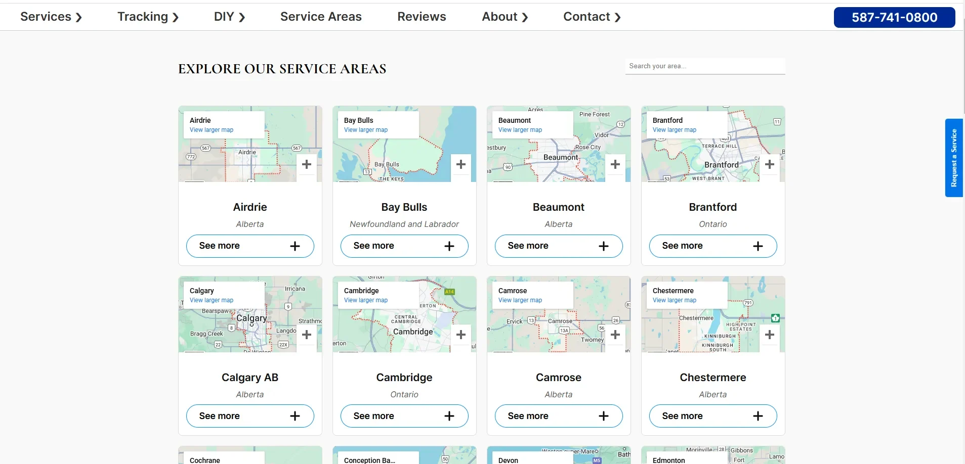The width and height of the screenshot is (965, 464).
Task: Open View larger map for Brantford
Action: (x=675, y=130)
